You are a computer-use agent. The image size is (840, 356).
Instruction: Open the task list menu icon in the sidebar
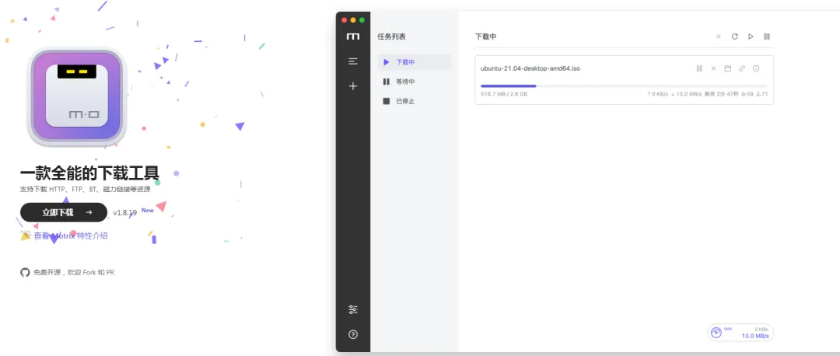[x=353, y=61]
